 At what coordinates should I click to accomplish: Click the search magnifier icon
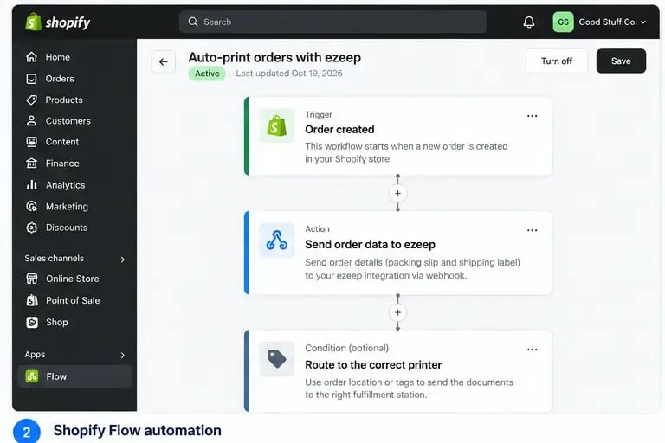[x=193, y=22]
